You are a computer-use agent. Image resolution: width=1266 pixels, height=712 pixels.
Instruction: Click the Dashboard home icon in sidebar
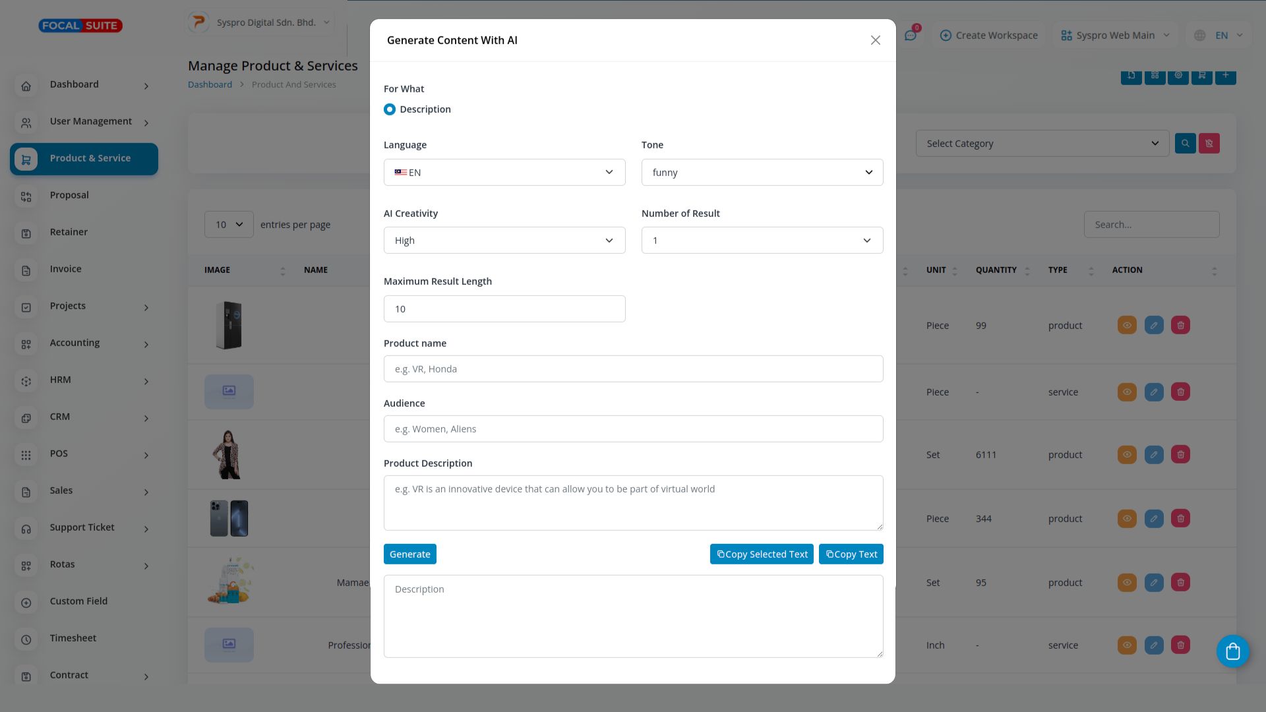[26, 86]
